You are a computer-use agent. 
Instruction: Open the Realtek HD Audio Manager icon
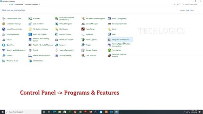(30, 45)
